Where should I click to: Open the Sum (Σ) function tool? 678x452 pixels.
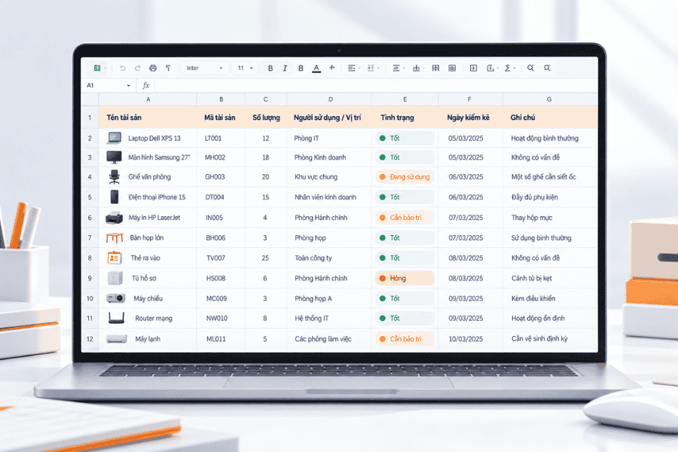508,68
